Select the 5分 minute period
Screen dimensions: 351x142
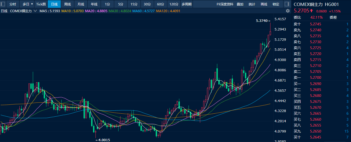(x=121, y=4)
